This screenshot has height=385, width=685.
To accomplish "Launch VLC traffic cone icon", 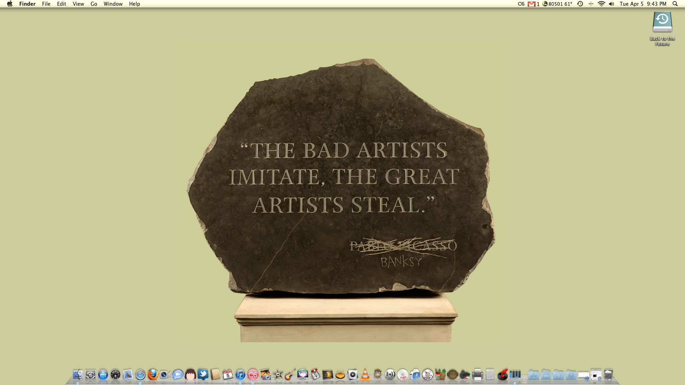I will coord(365,375).
